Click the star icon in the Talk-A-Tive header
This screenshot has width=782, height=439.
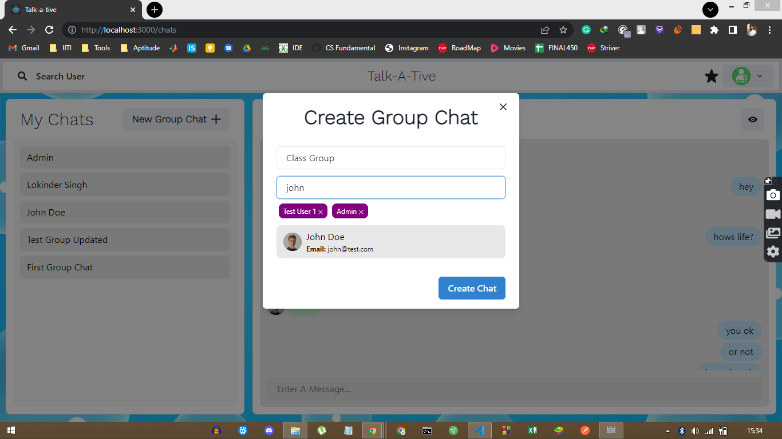(711, 75)
